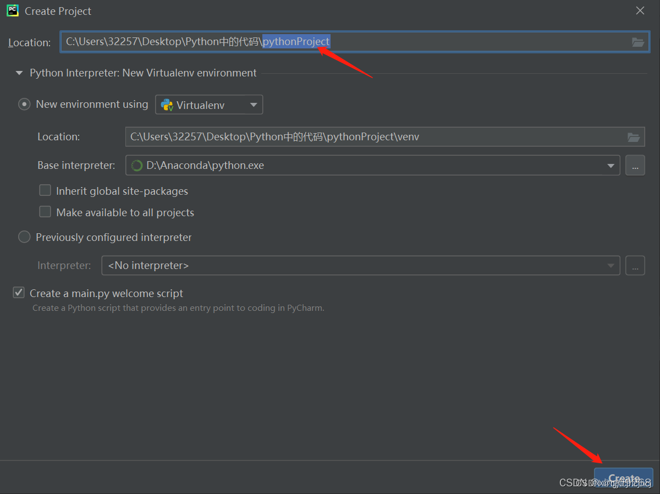Click the main.py welcome script description text
Screen dimensions: 660x494
coord(178,308)
